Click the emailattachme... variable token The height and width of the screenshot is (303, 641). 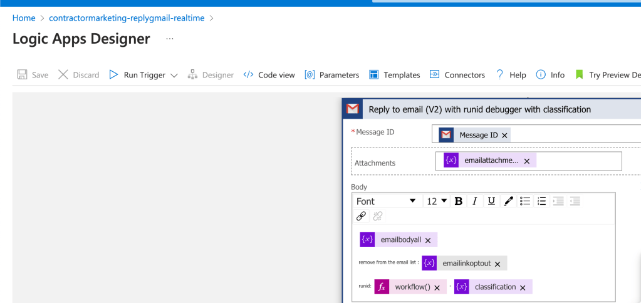(x=490, y=161)
